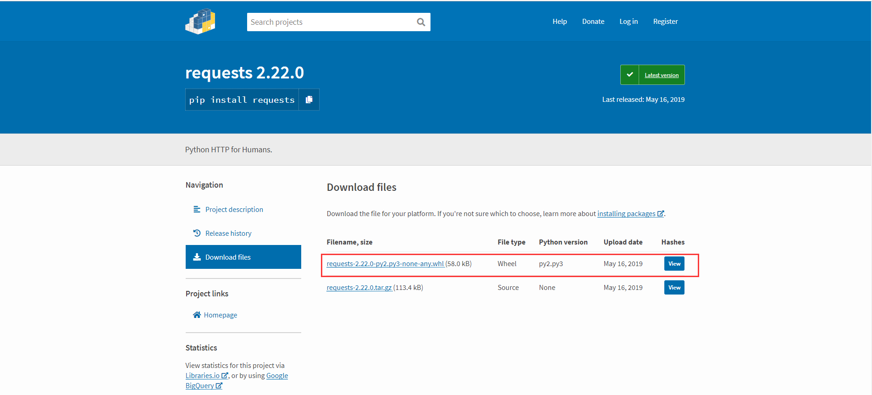Click the '(58.0 kB)' file size

[x=458, y=264]
